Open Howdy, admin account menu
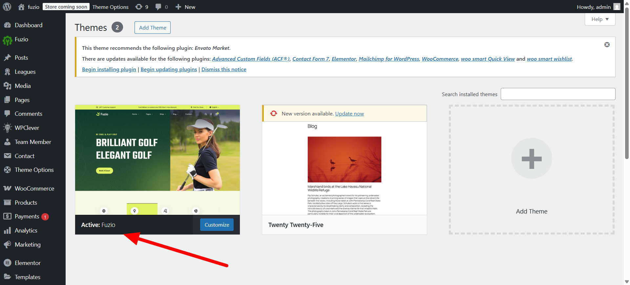The image size is (630, 285). click(594, 7)
